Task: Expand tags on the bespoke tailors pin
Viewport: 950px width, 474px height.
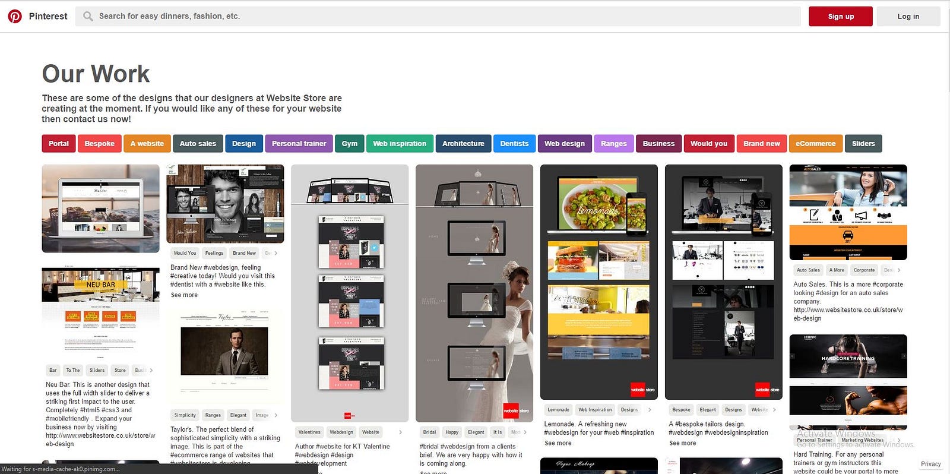Action: pos(774,409)
